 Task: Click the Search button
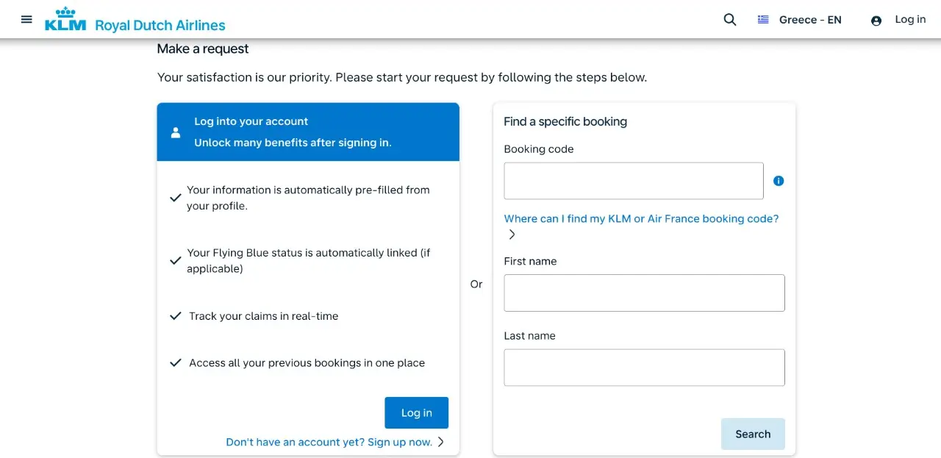[x=753, y=434]
